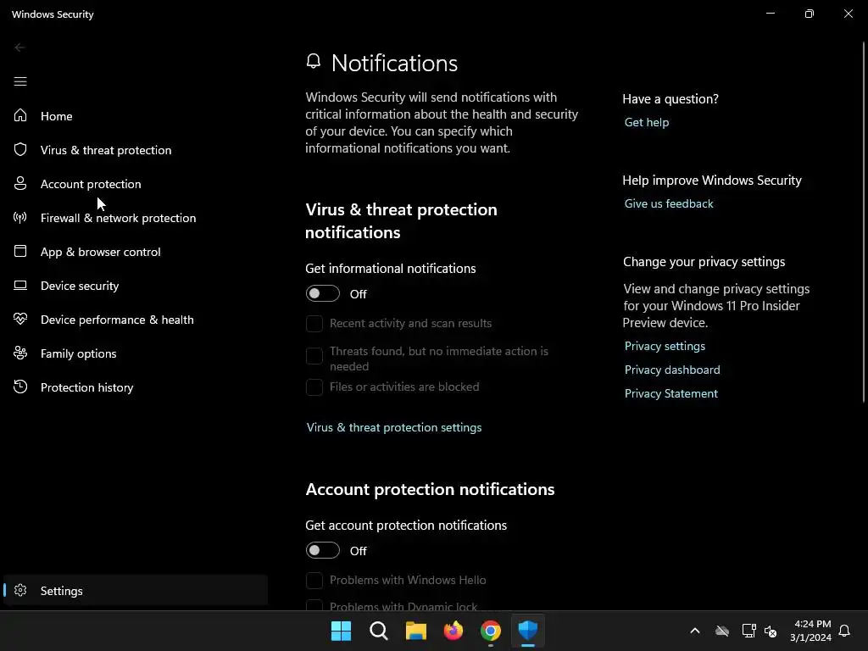This screenshot has height=651, width=868.
Task: Open Virus & threat protection settings link
Action: (x=394, y=427)
